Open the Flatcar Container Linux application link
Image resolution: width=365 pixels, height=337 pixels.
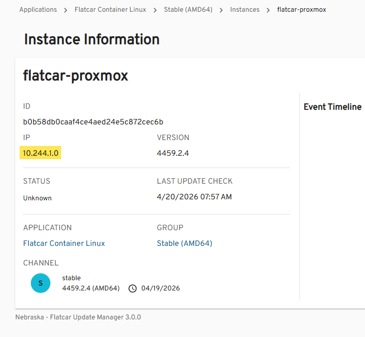click(64, 243)
